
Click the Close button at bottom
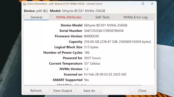pyautogui.click(x=142, y=91)
